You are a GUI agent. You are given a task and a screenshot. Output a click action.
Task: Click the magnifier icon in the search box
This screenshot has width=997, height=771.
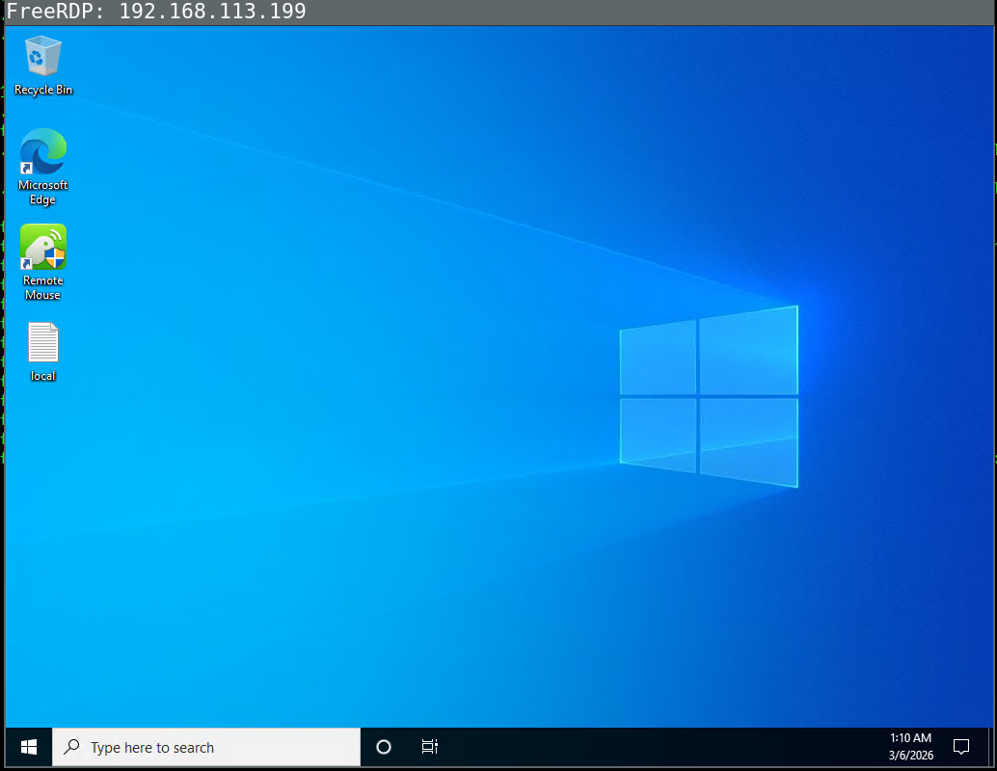click(71, 747)
